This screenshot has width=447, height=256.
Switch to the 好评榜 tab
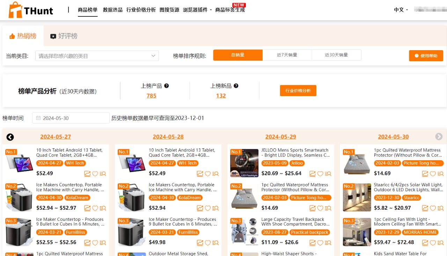click(64, 36)
